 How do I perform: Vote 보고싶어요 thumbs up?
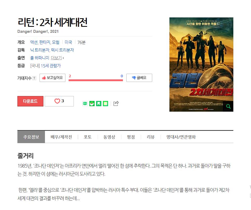tap(52, 78)
